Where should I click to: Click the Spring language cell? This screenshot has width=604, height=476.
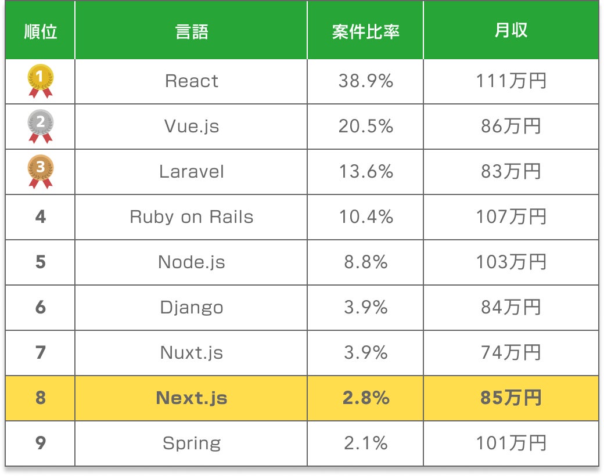click(x=192, y=443)
